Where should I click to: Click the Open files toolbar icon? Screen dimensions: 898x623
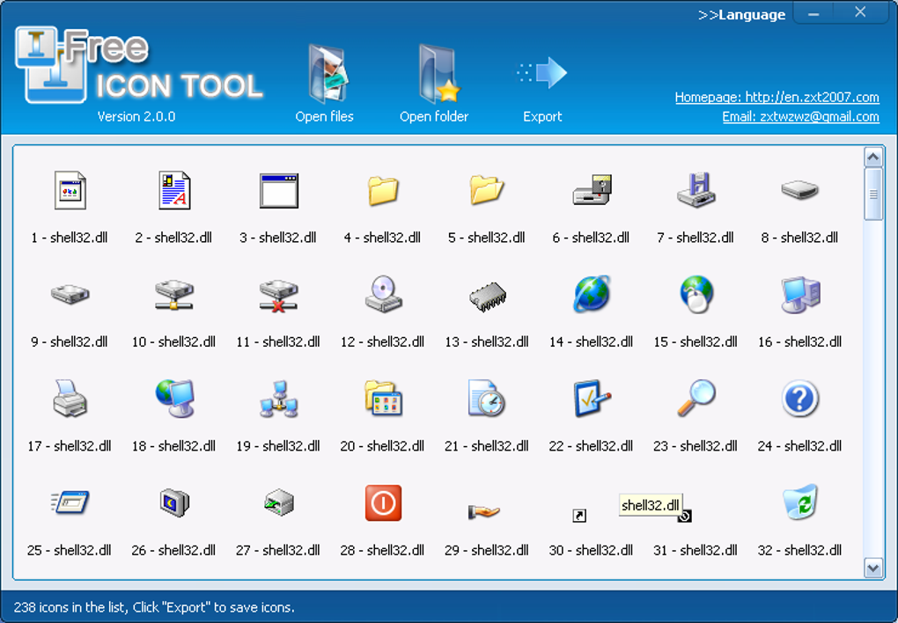click(x=328, y=74)
